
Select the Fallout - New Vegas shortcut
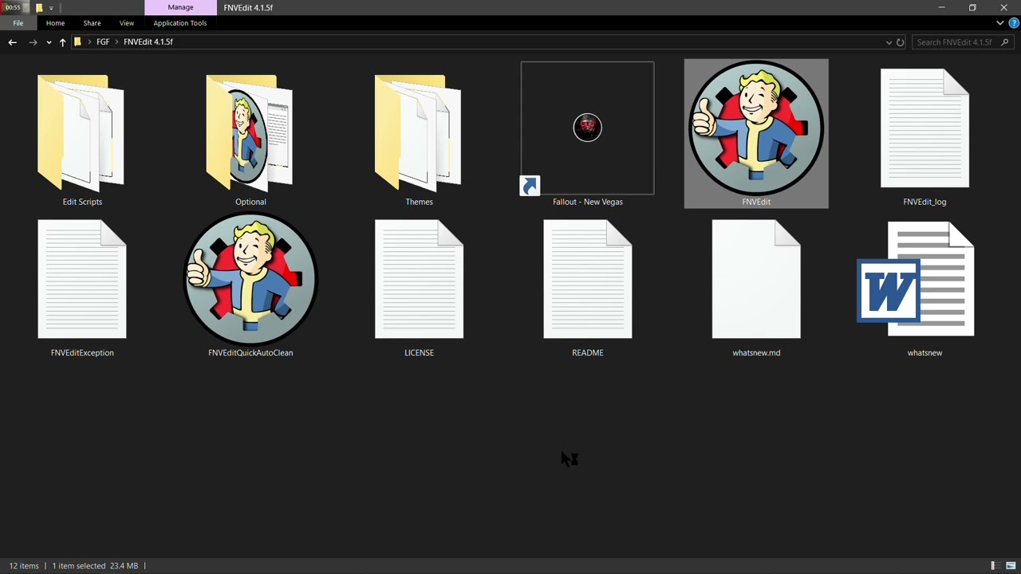pyautogui.click(x=587, y=128)
